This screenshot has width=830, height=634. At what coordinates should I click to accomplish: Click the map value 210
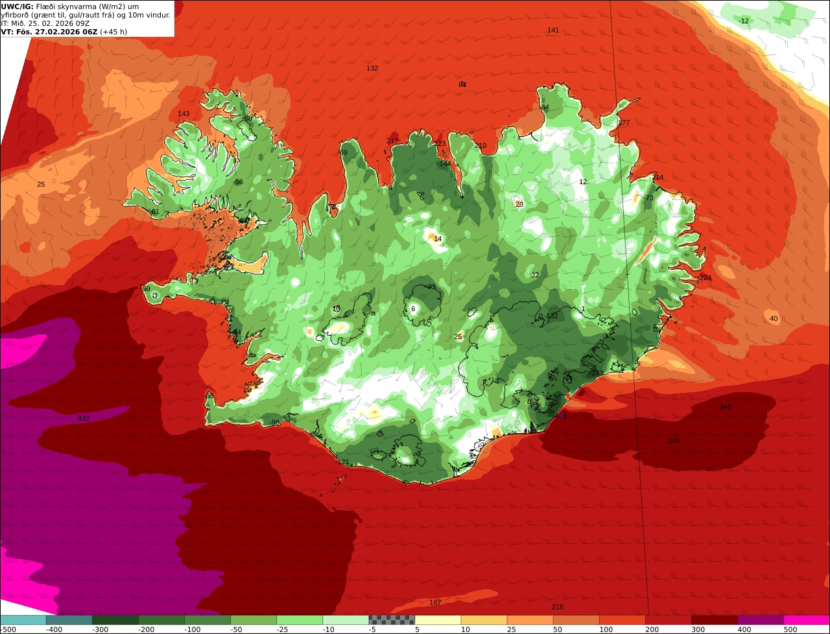(x=480, y=146)
